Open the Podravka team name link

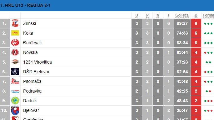[x=32, y=91]
